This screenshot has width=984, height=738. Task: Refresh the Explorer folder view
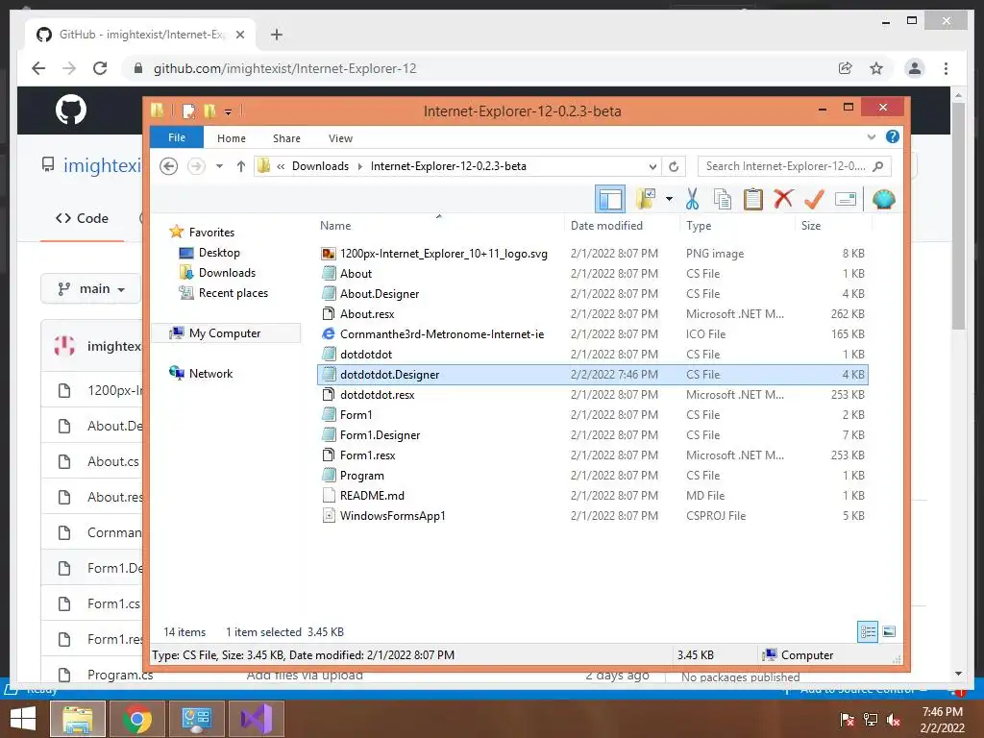674,166
